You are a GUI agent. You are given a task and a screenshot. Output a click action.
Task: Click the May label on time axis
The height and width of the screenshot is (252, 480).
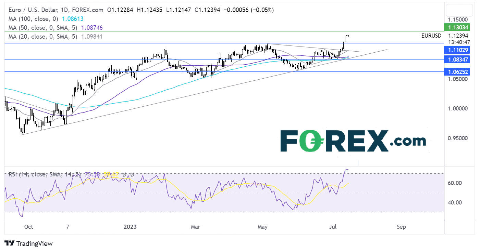[263, 227]
